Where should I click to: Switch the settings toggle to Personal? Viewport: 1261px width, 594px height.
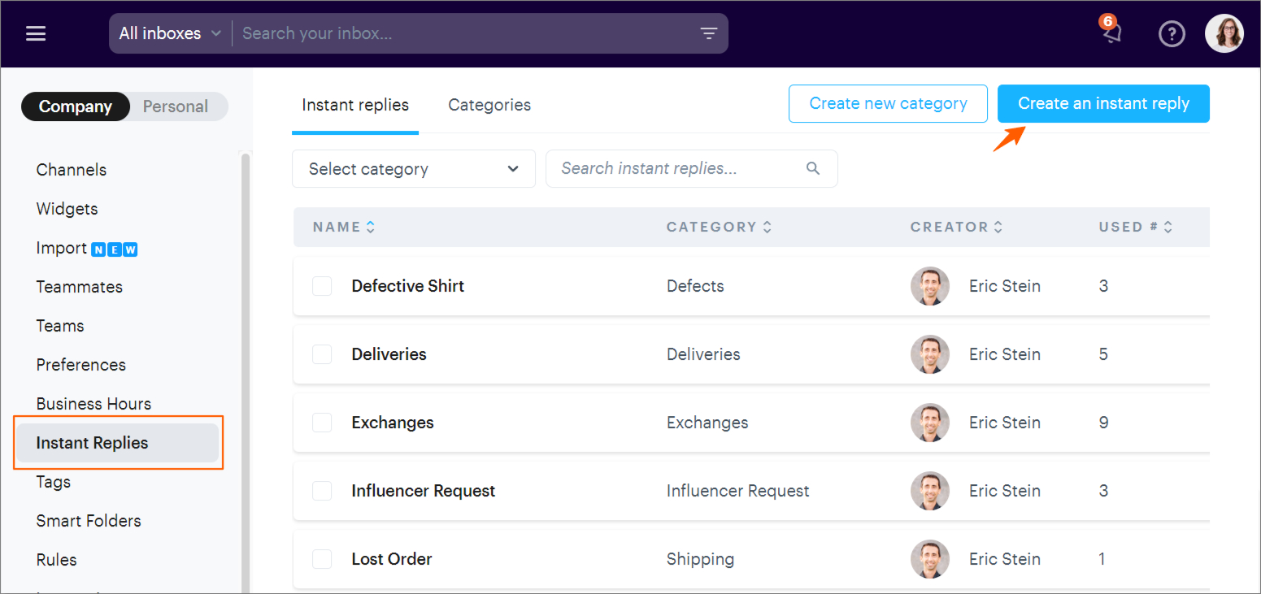[x=176, y=106]
